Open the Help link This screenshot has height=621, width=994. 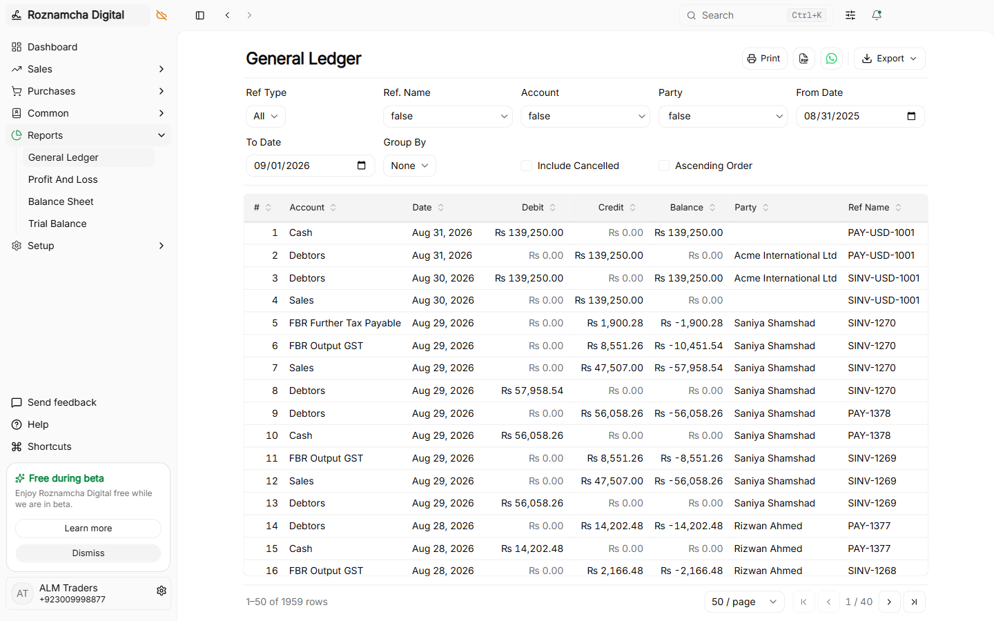(88, 424)
